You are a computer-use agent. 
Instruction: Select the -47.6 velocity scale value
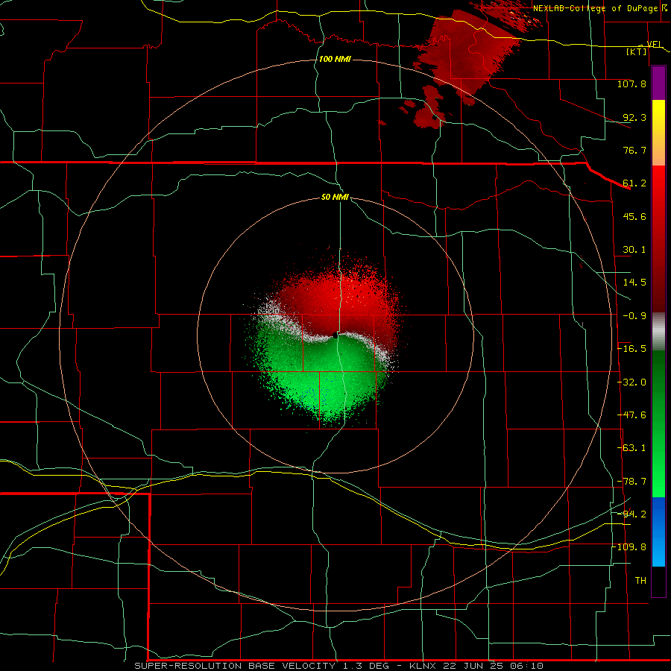(x=631, y=415)
